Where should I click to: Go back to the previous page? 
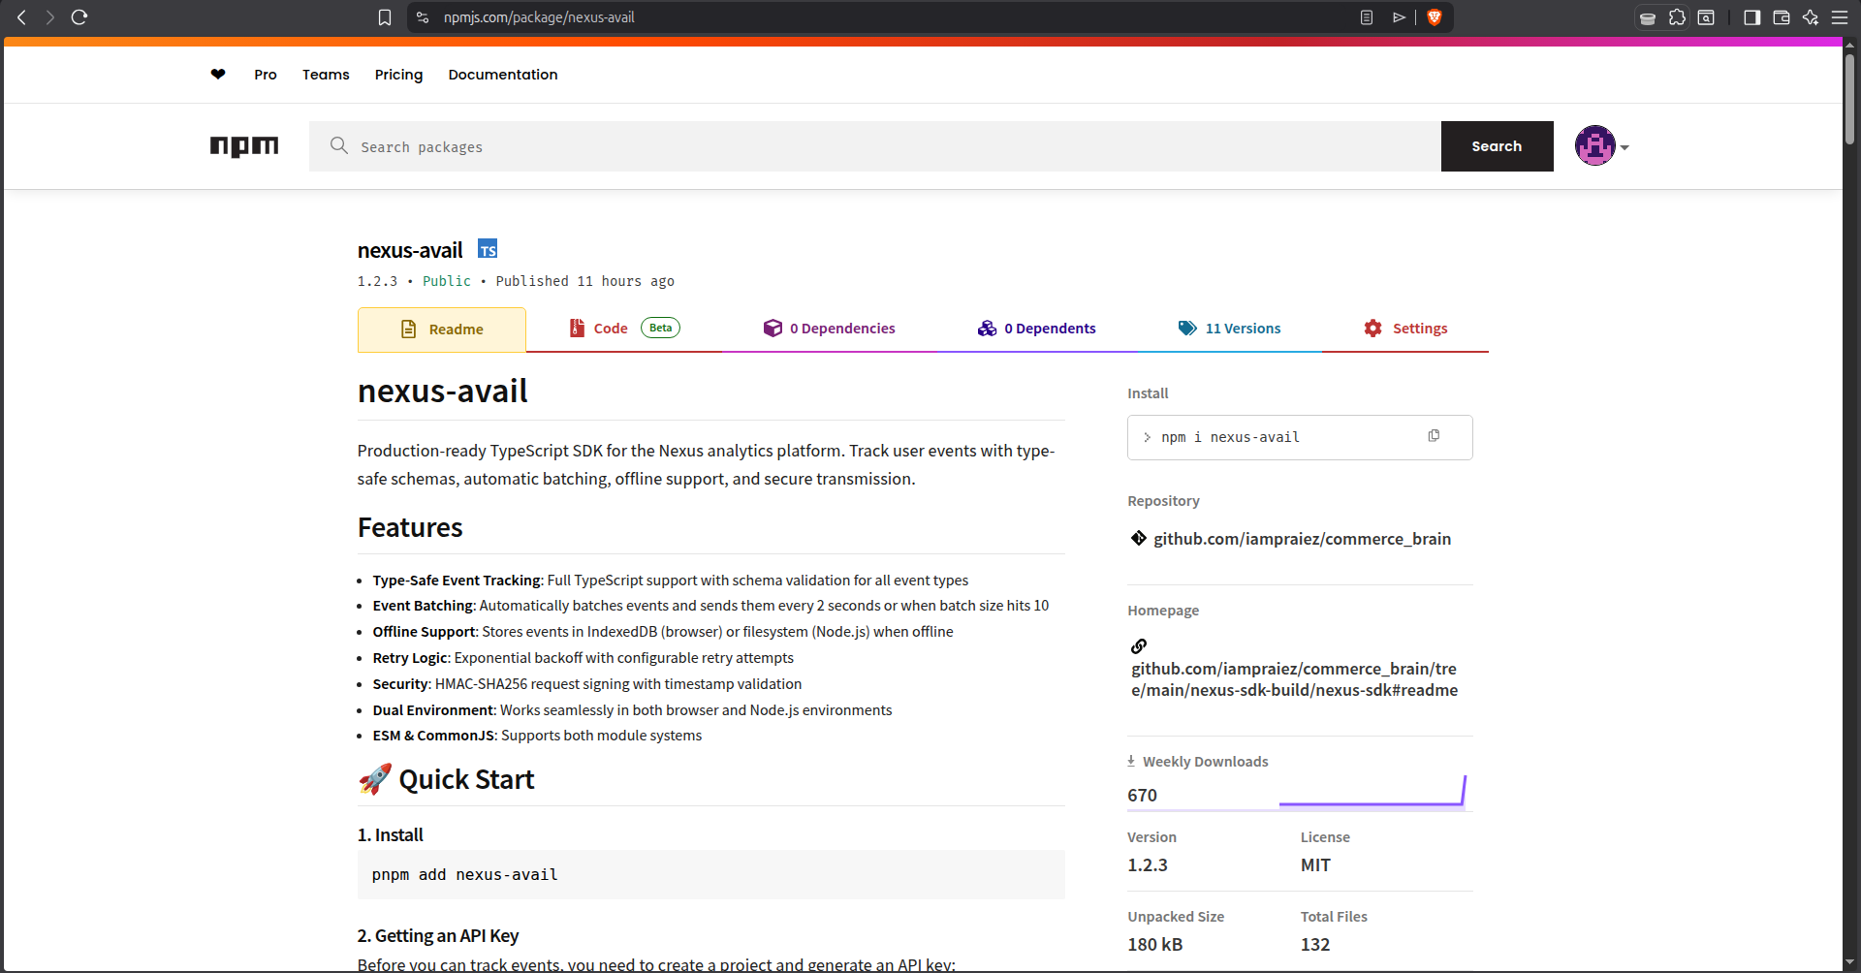[21, 17]
